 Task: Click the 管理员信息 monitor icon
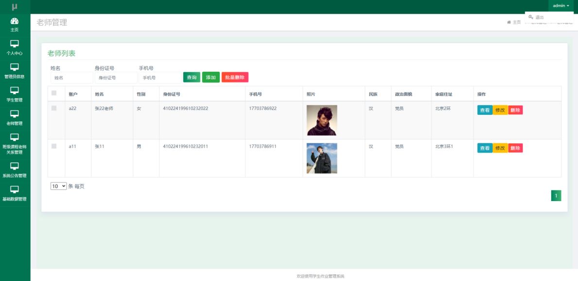(15, 67)
